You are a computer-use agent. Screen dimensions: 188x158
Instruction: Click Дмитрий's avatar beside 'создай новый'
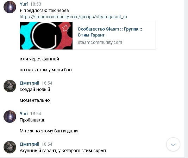coord(10,86)
